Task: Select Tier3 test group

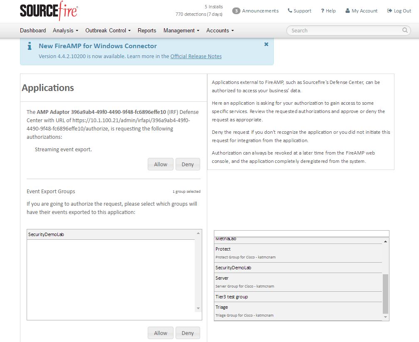Action: click(298, 297)
